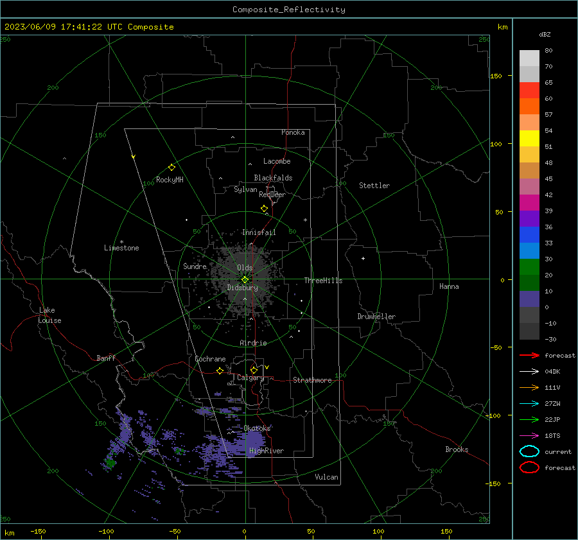
Task: Select the Sundre label
Action: pyautogui.click(x=195, y=266)
